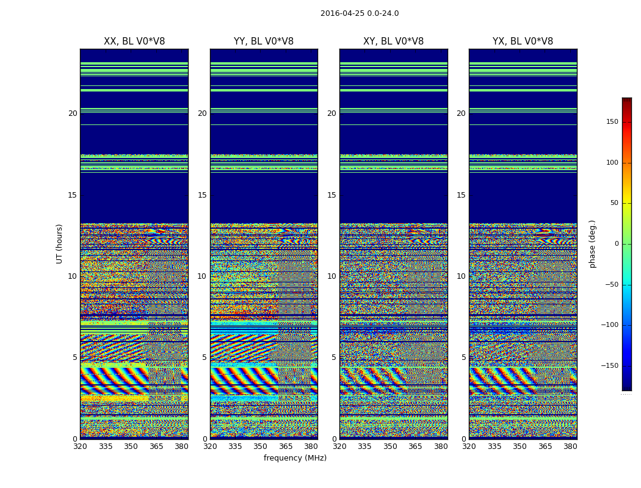Image resolution: width=641 pixels, height=488 pixels.
Task: Pick colorbar tick label '−150'
Action: pos(609,366)
